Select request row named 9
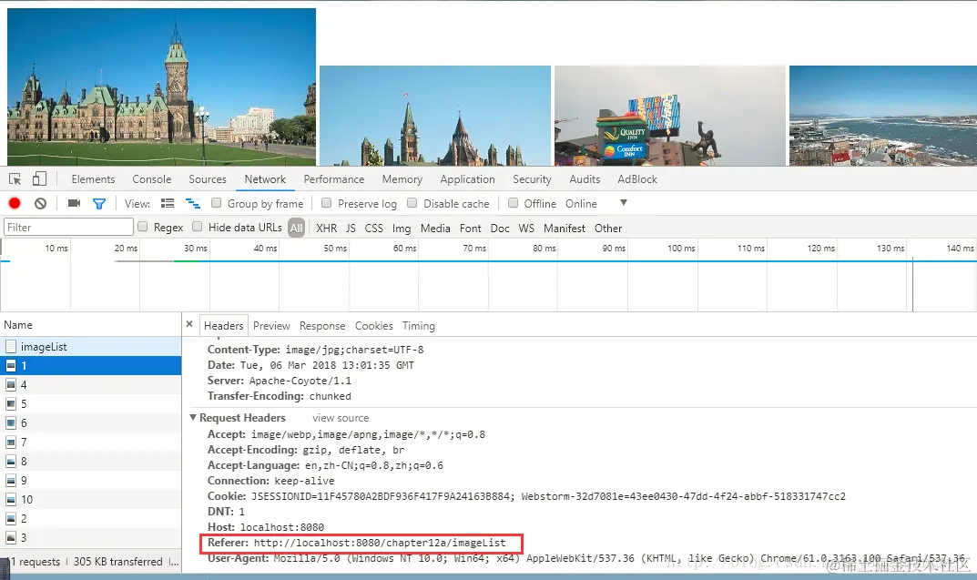 [x=91, y=481]
